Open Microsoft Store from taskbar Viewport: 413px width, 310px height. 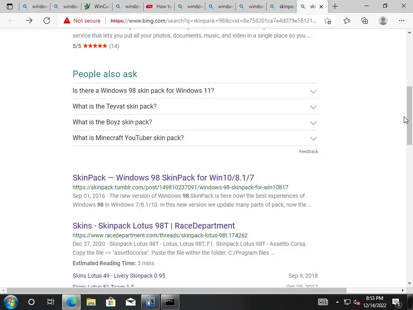tap(111, 302)
